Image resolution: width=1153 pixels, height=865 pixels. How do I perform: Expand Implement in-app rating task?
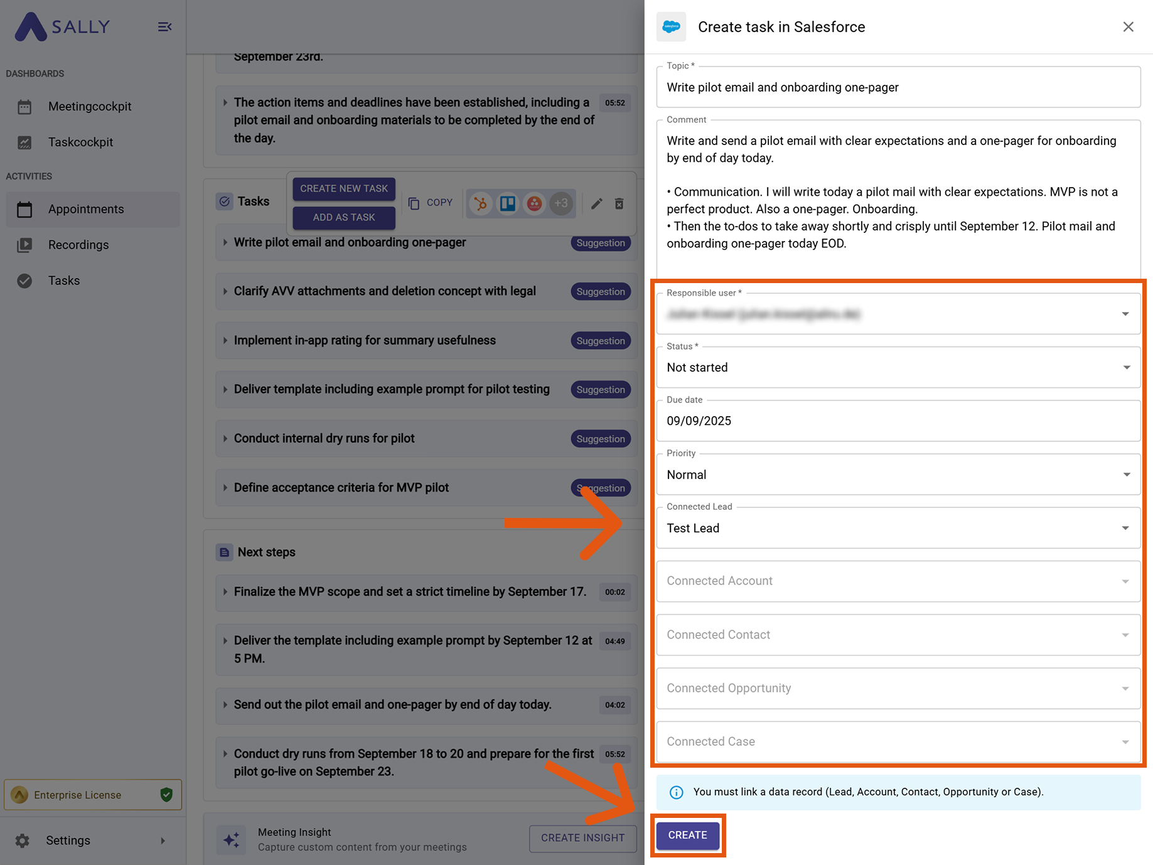(x=225, y=340)
